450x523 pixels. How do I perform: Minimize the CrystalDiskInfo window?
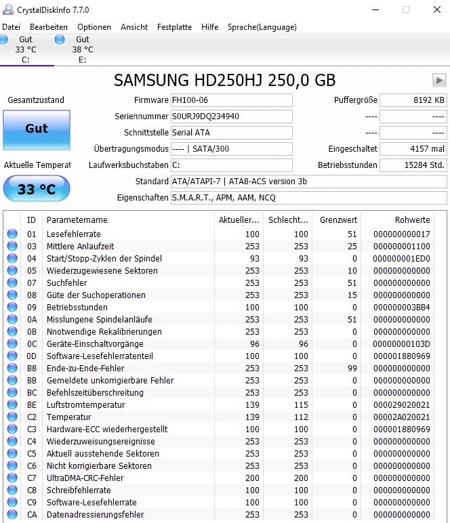click(375, 9)
